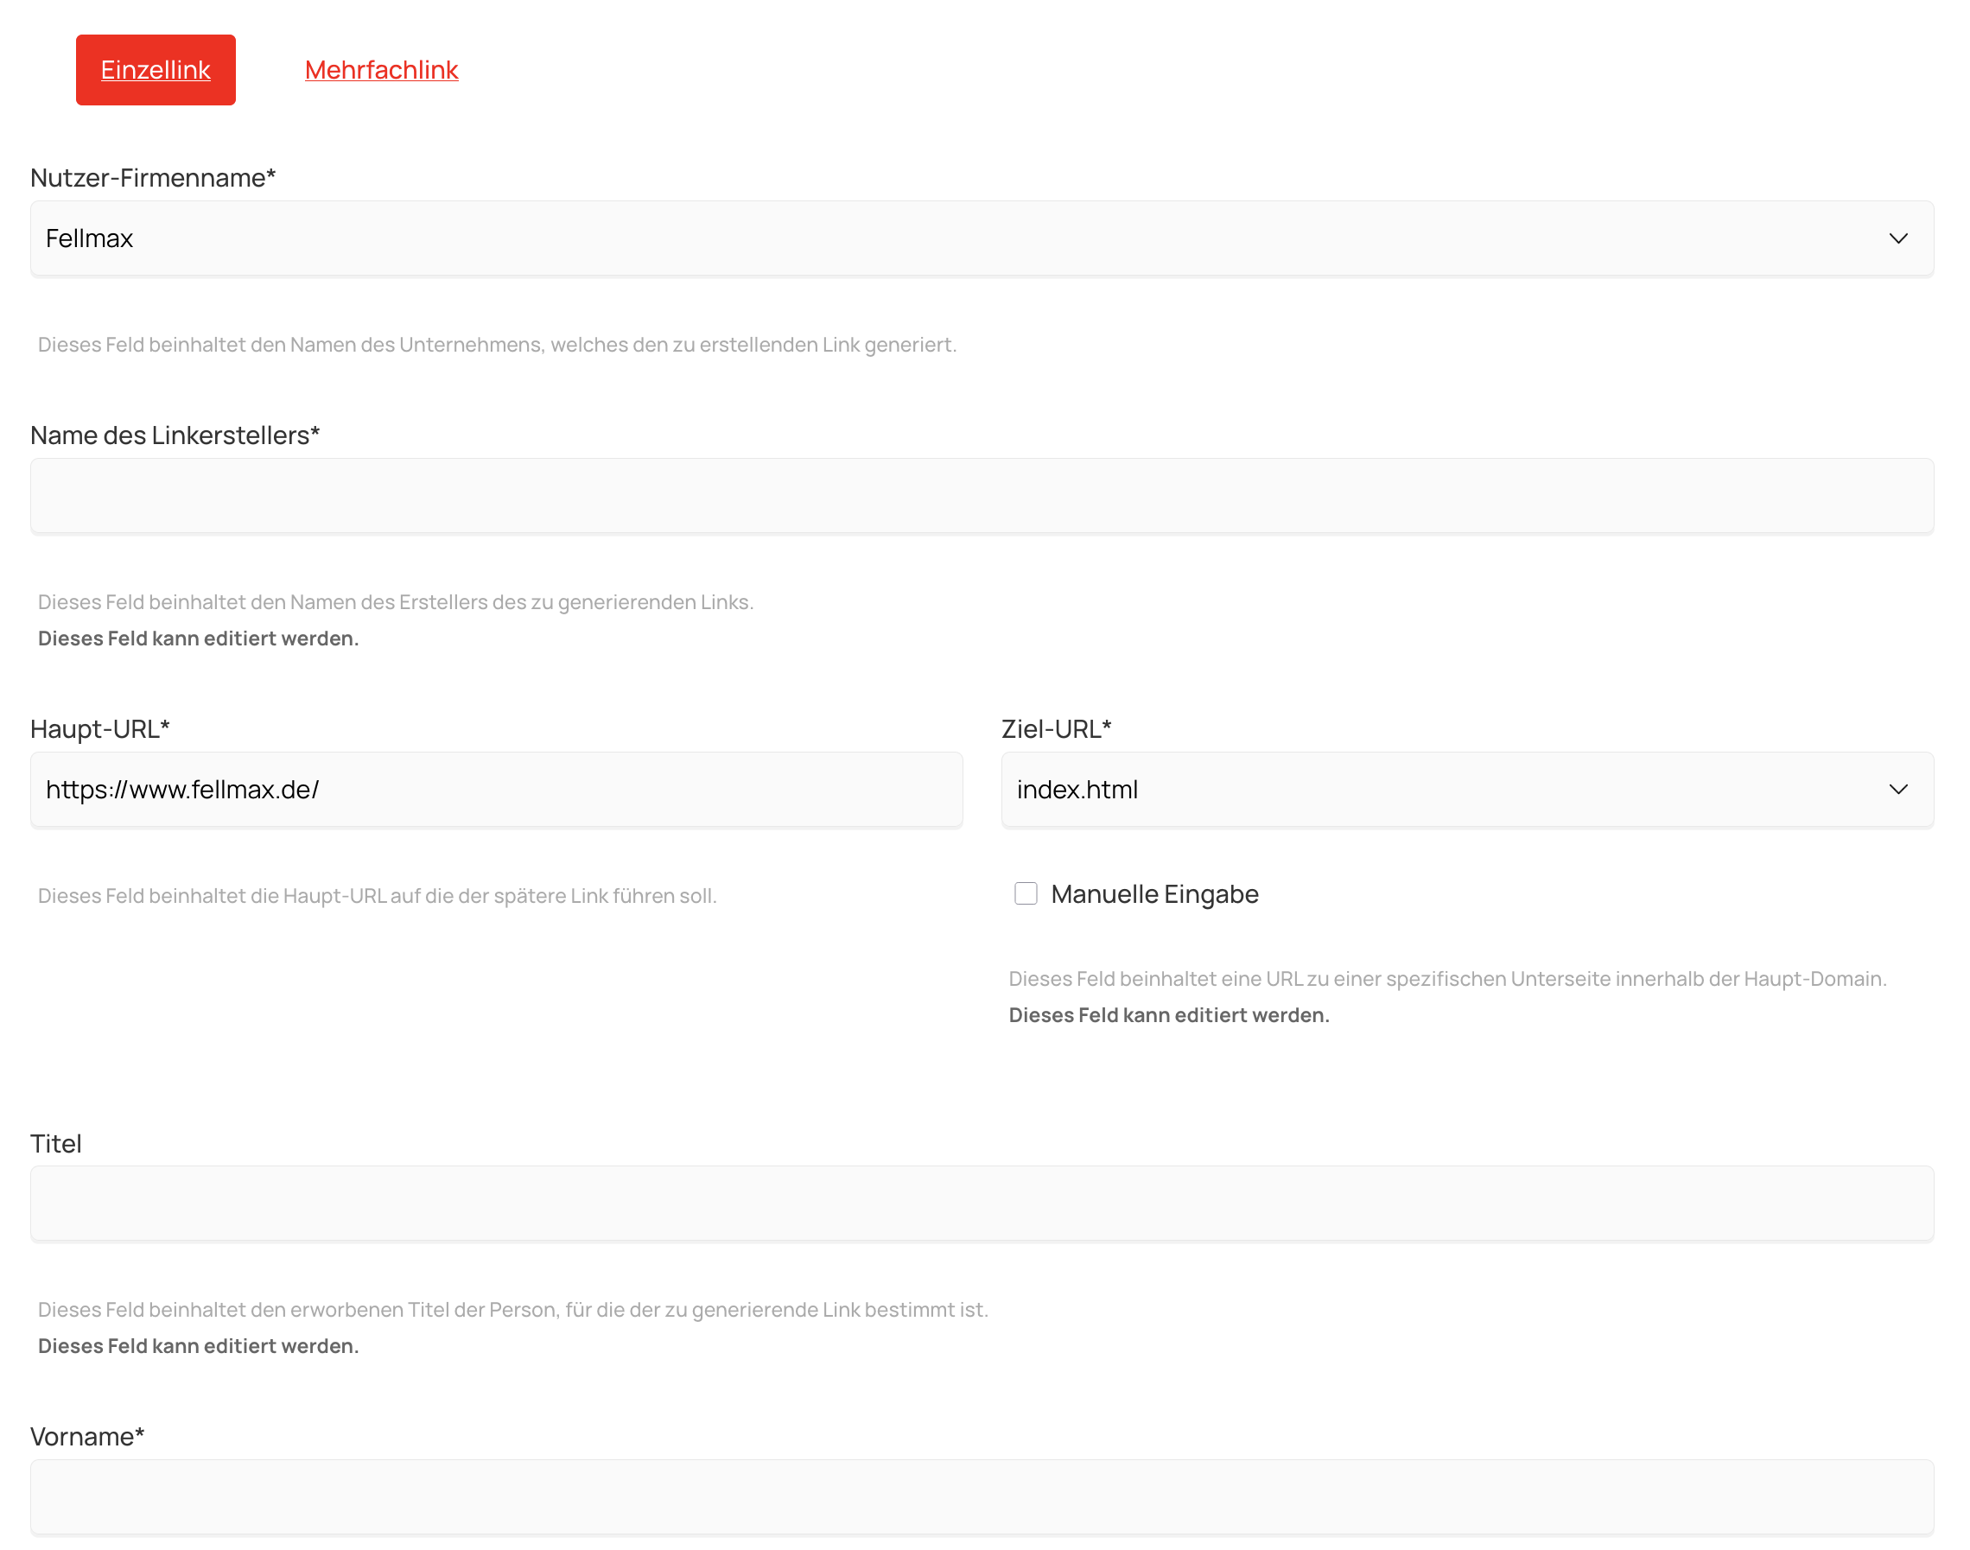Click the chevron in Nutzer-Firmenname dropdown
The height and width of the screenshot is (1550, 1970).
pyautogui.click(x=1897, y=238)
